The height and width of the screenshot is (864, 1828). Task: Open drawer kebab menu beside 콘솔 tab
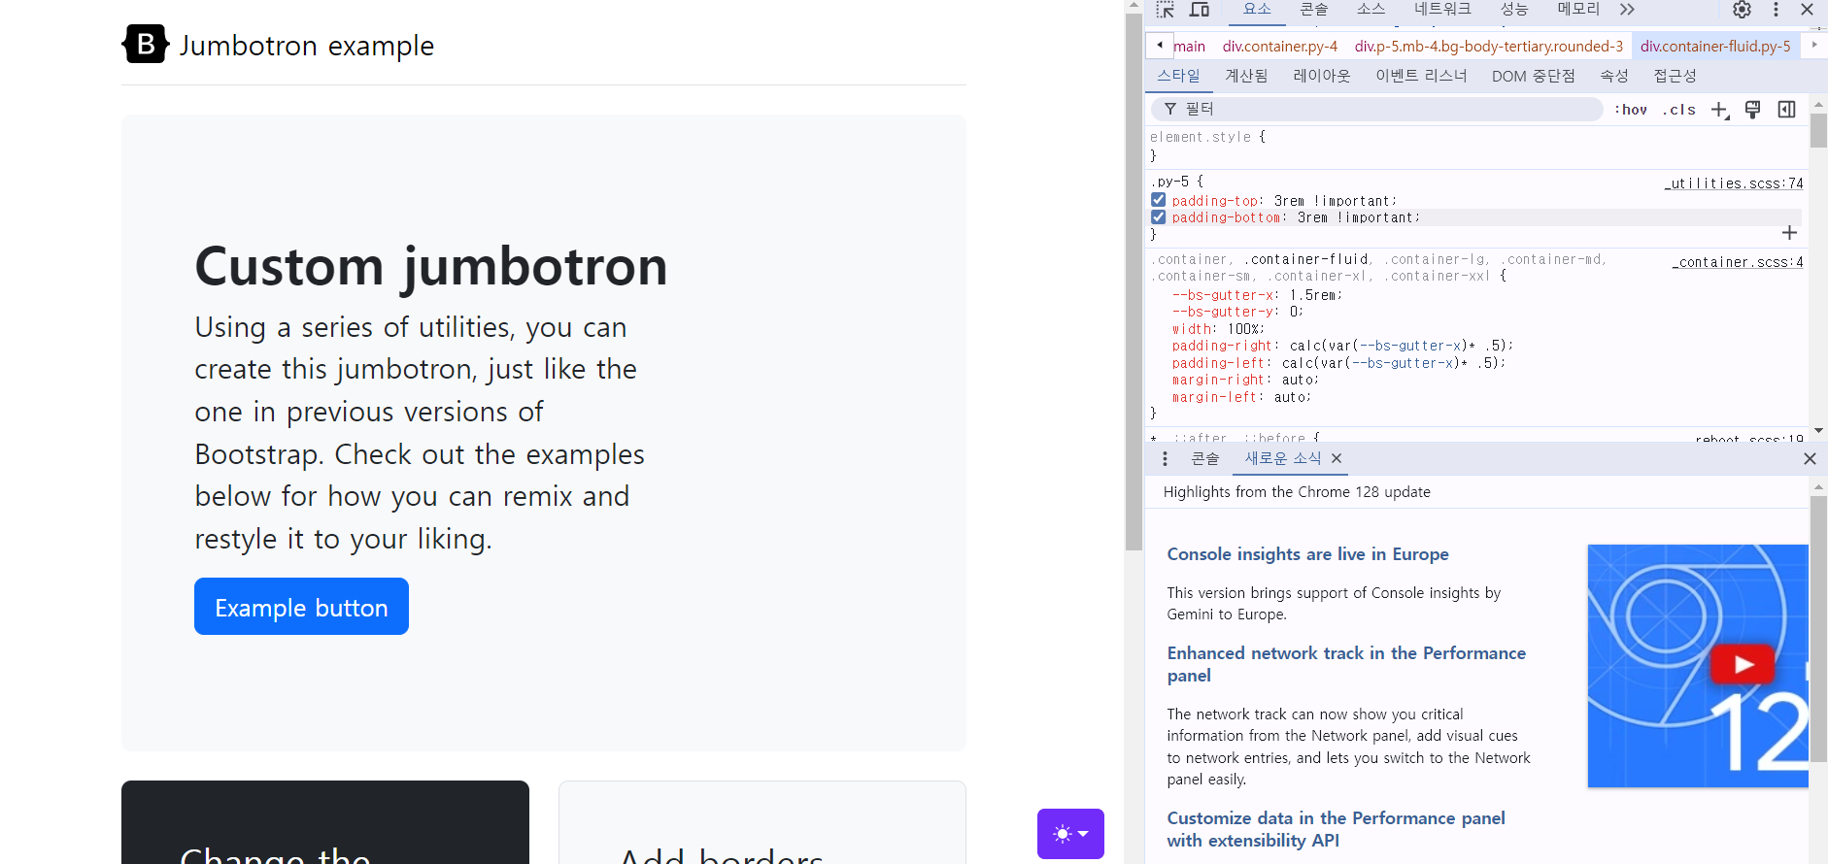[x=1165, y=458]
